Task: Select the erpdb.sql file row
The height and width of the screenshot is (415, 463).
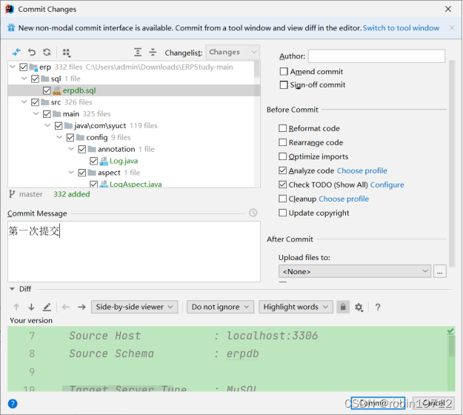Action: pos(134,90)
